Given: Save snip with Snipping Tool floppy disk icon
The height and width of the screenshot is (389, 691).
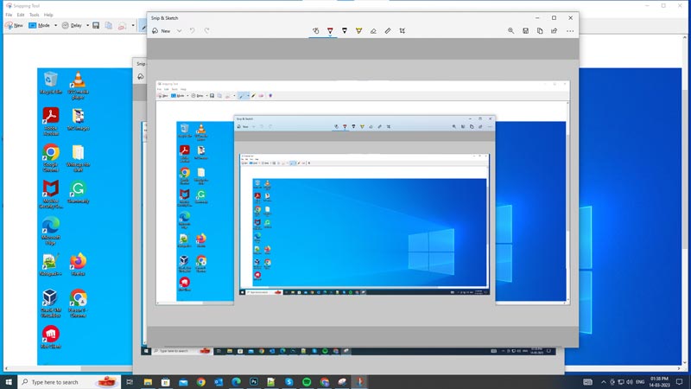Looking at the screenshot, I should (x=96, y=26).
